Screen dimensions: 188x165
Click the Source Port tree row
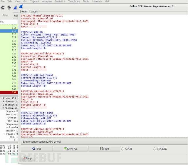12,111
